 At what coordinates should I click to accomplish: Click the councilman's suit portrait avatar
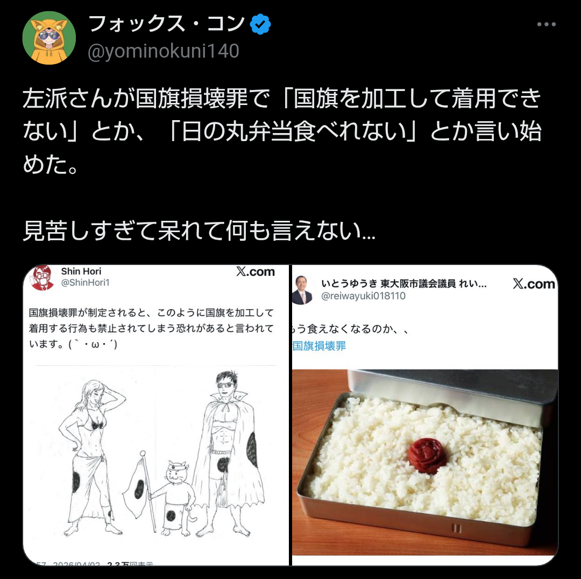coord(303,290)
